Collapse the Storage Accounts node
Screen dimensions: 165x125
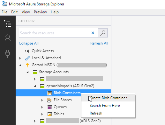[27, 72]
